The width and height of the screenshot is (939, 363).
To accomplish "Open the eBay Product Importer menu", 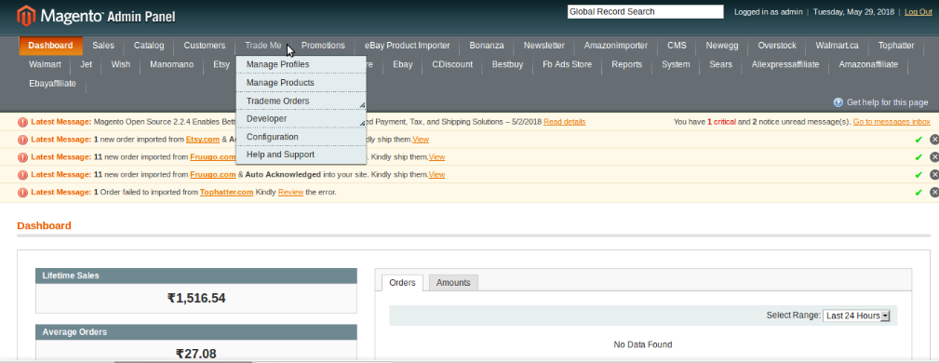I will (408, 46).
